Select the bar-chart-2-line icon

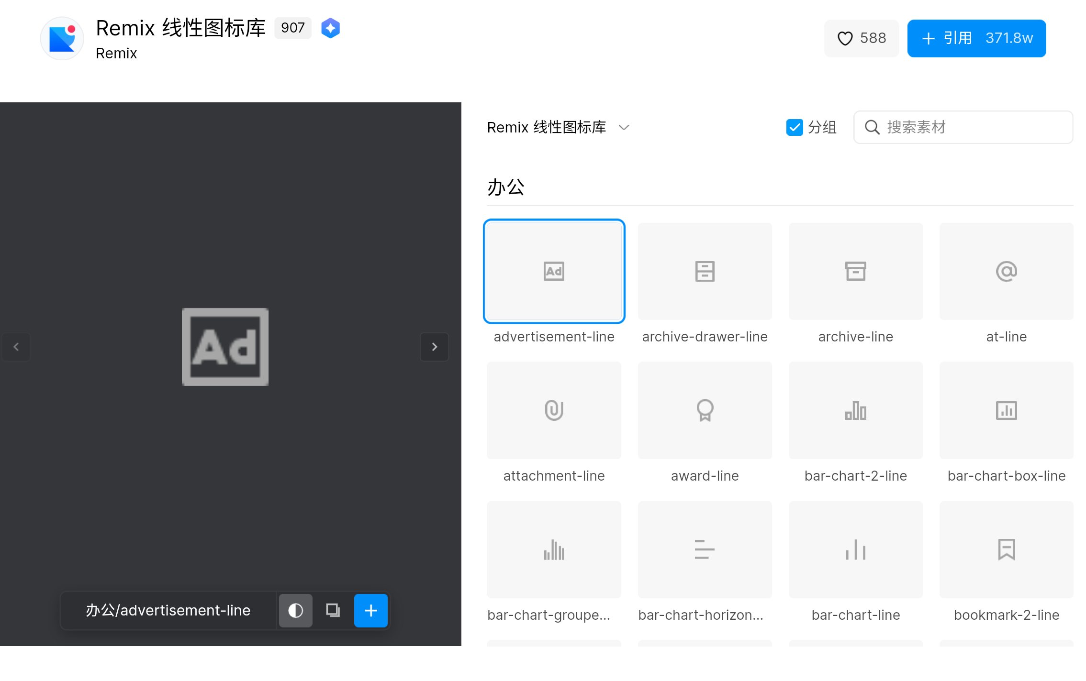855,410
